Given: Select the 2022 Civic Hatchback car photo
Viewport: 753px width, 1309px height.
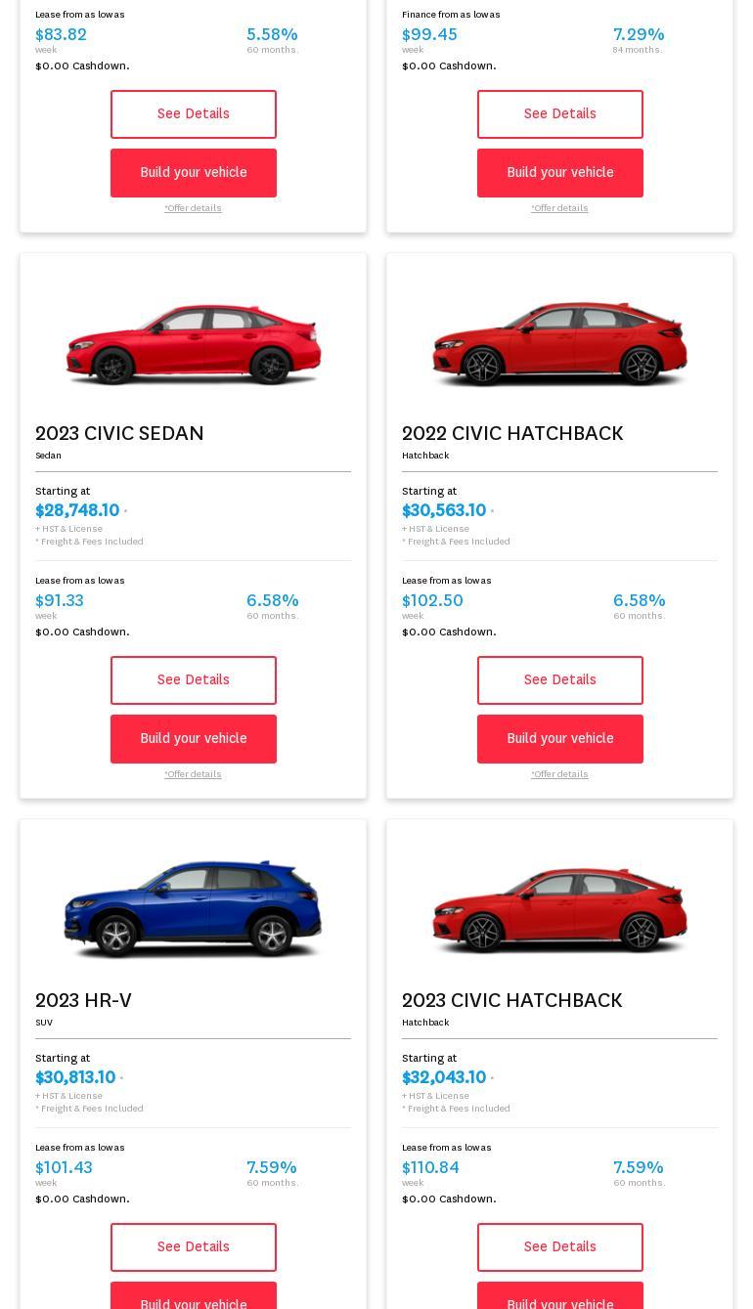Looking at the screenshot, I should click(x=559, y=344).
